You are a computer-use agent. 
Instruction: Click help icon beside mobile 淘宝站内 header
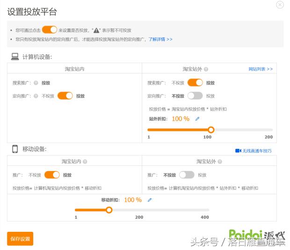85,162
